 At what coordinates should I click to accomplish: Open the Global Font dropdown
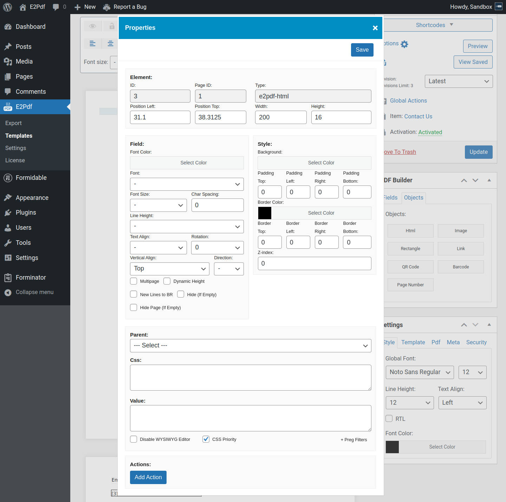point(420,372)
